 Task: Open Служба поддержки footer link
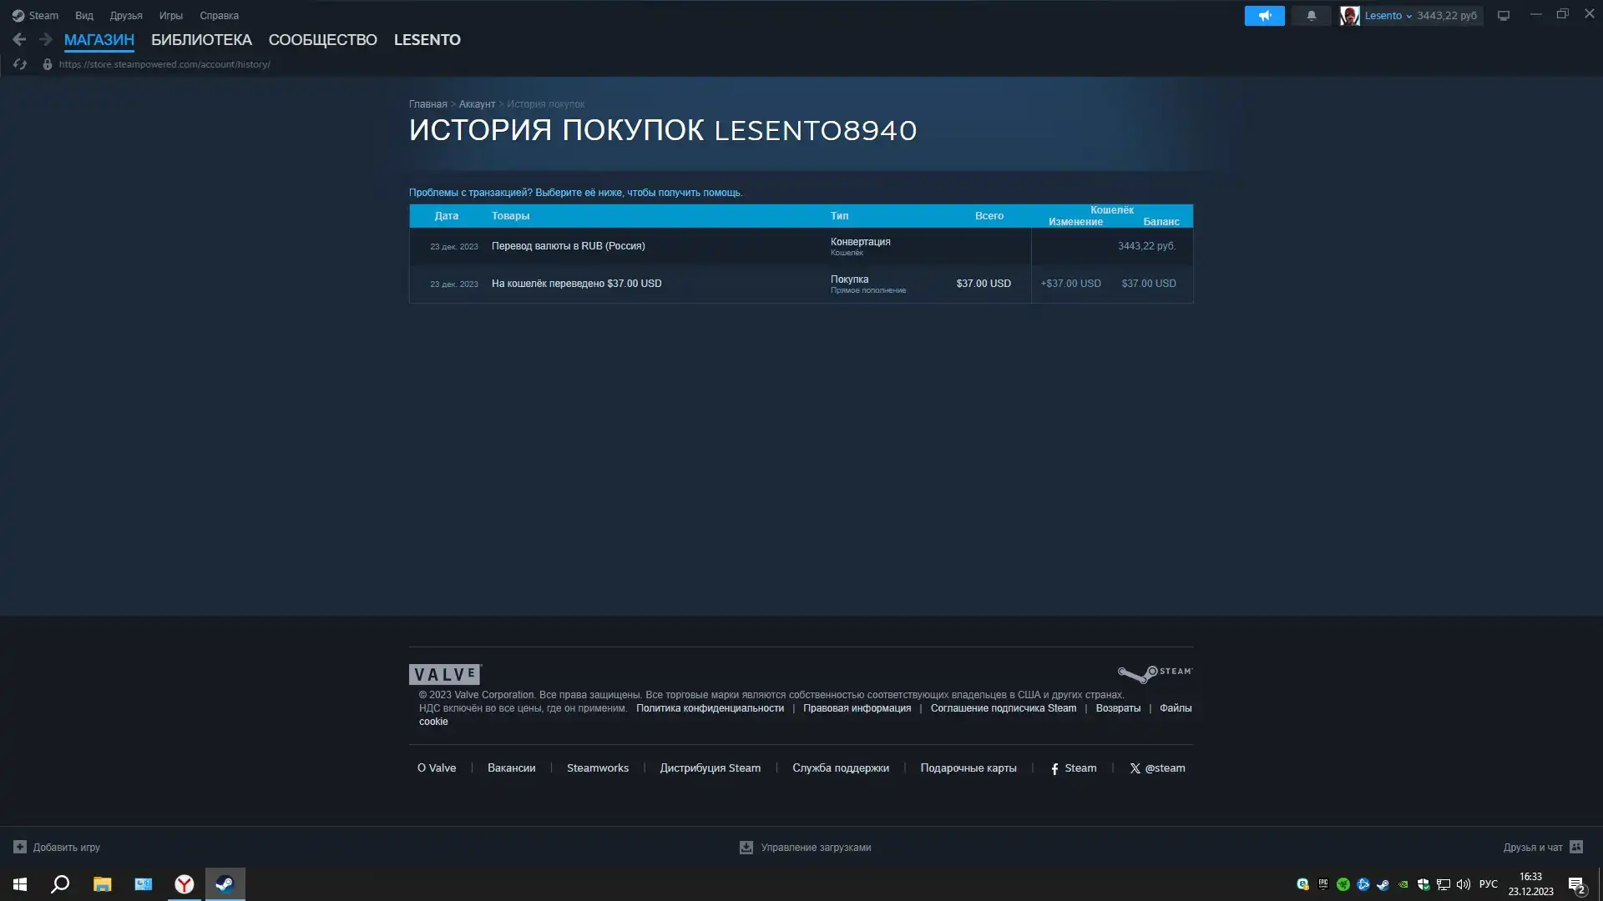pyautogui.click(x=840, y=768)
